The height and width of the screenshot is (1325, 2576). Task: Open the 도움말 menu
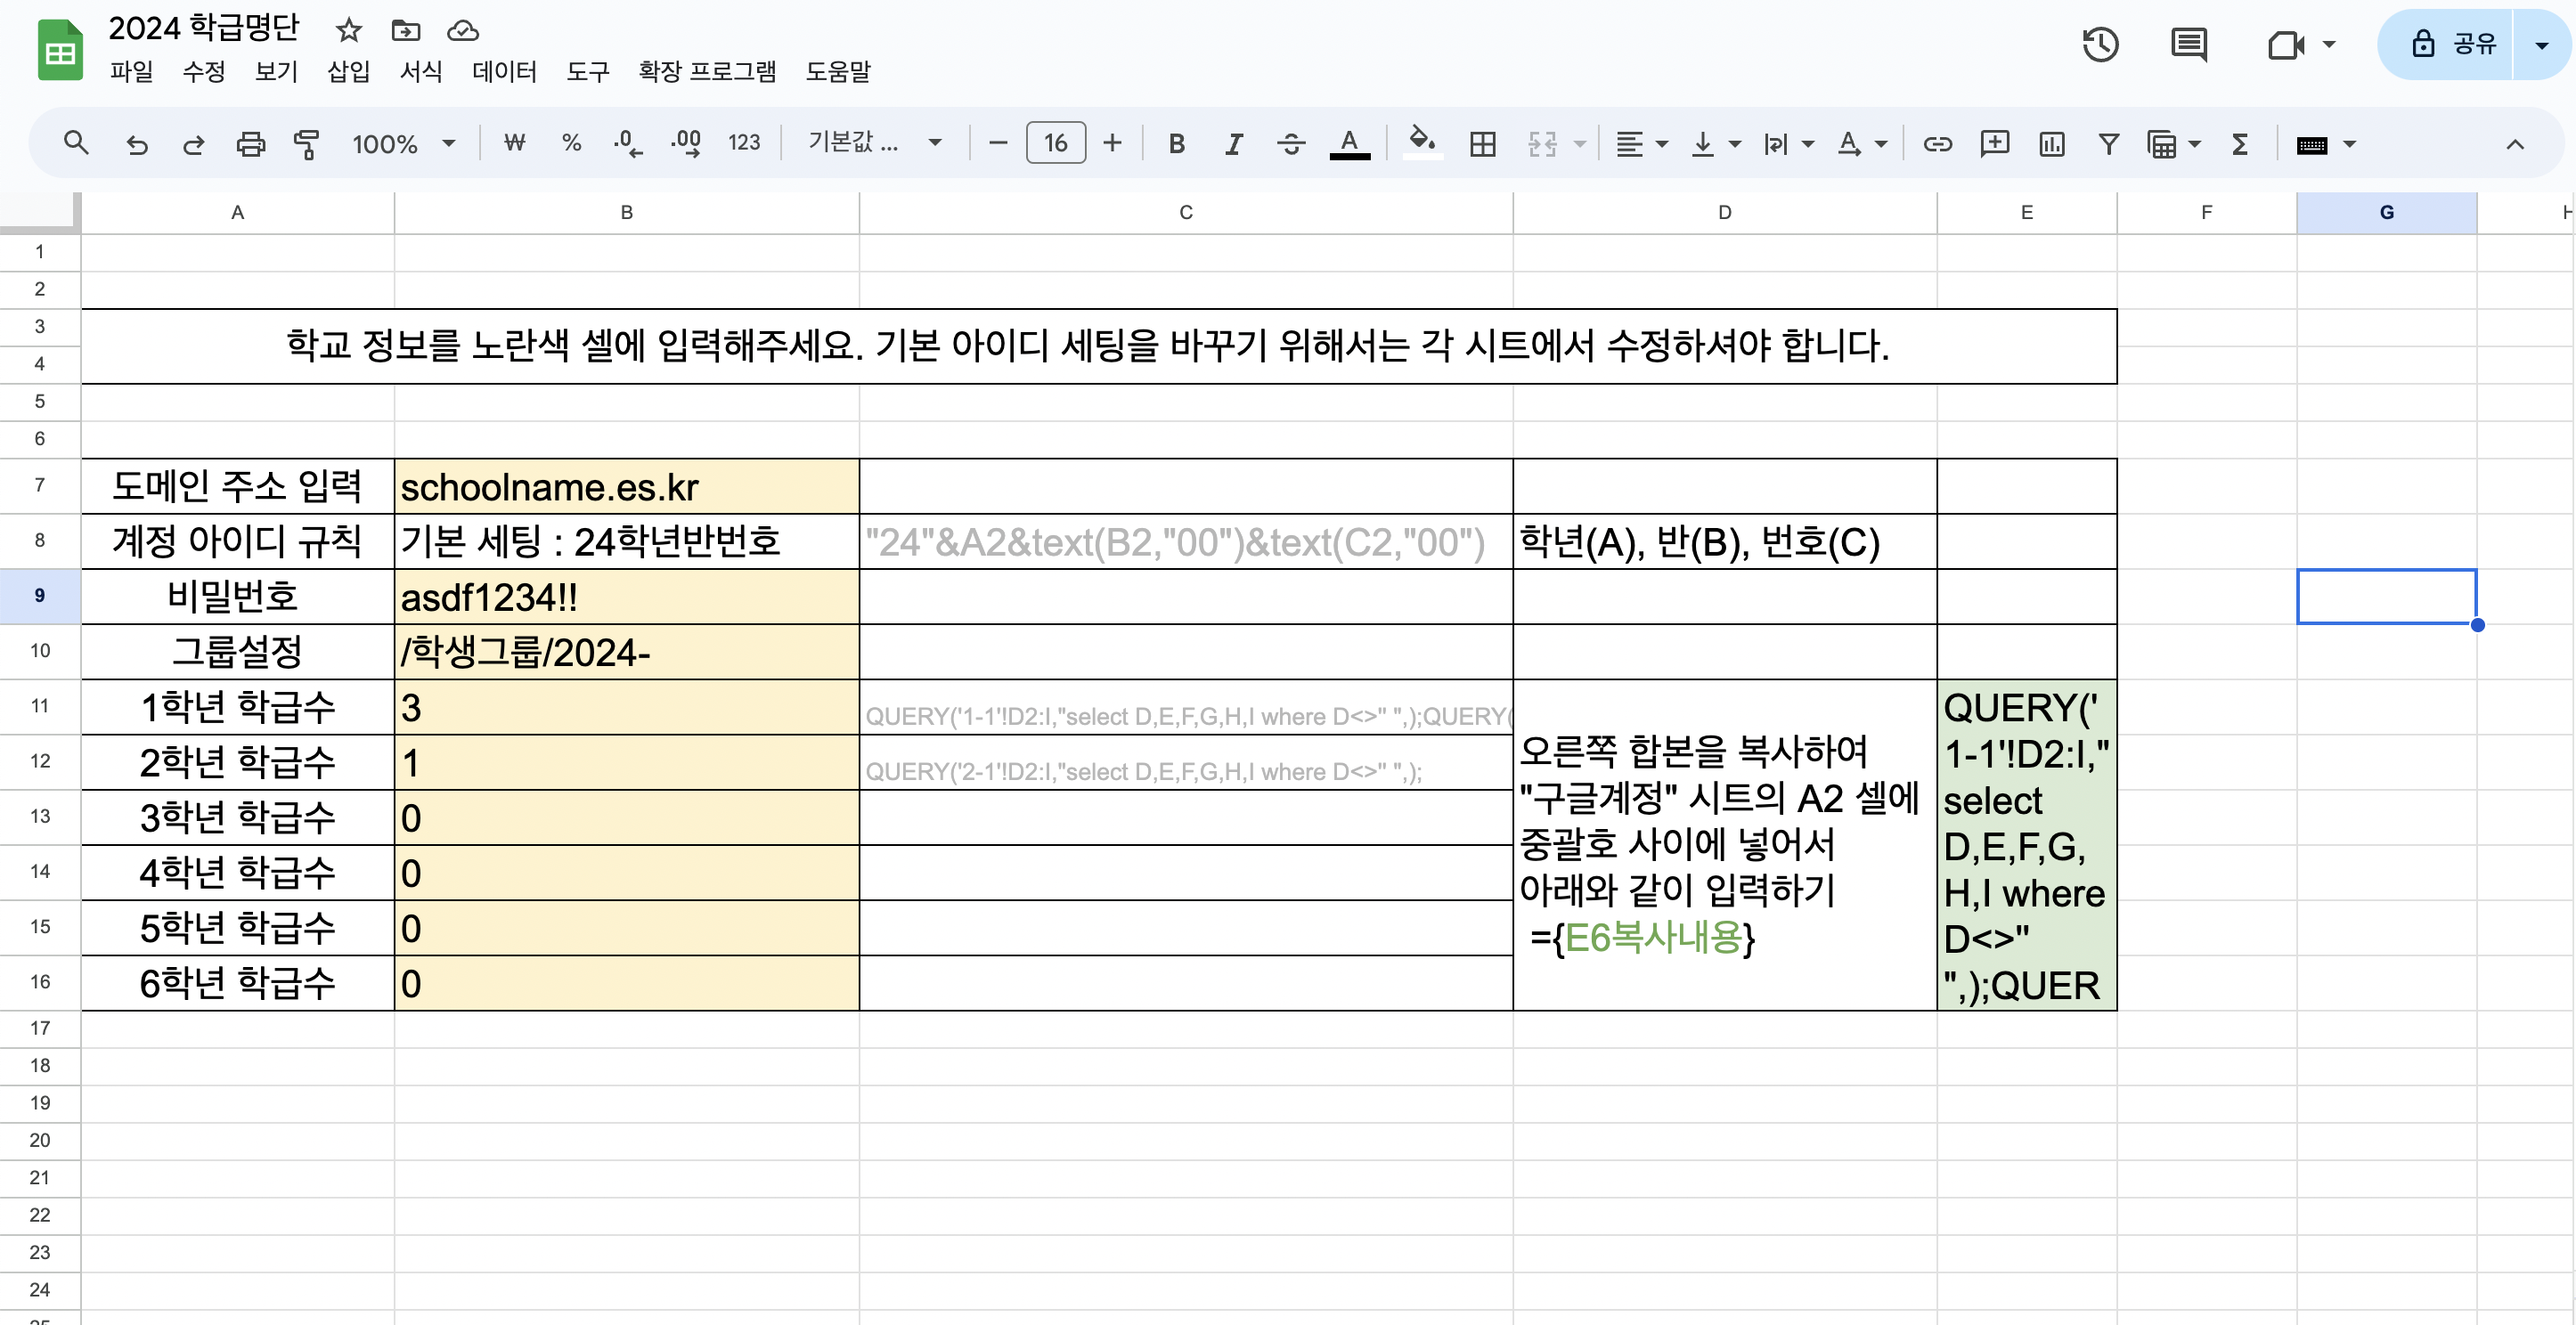(838, 71)
